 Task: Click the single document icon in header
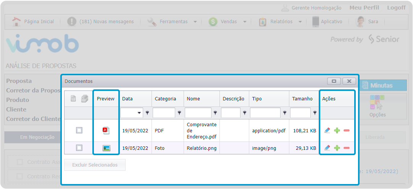[x=74, y=99]
